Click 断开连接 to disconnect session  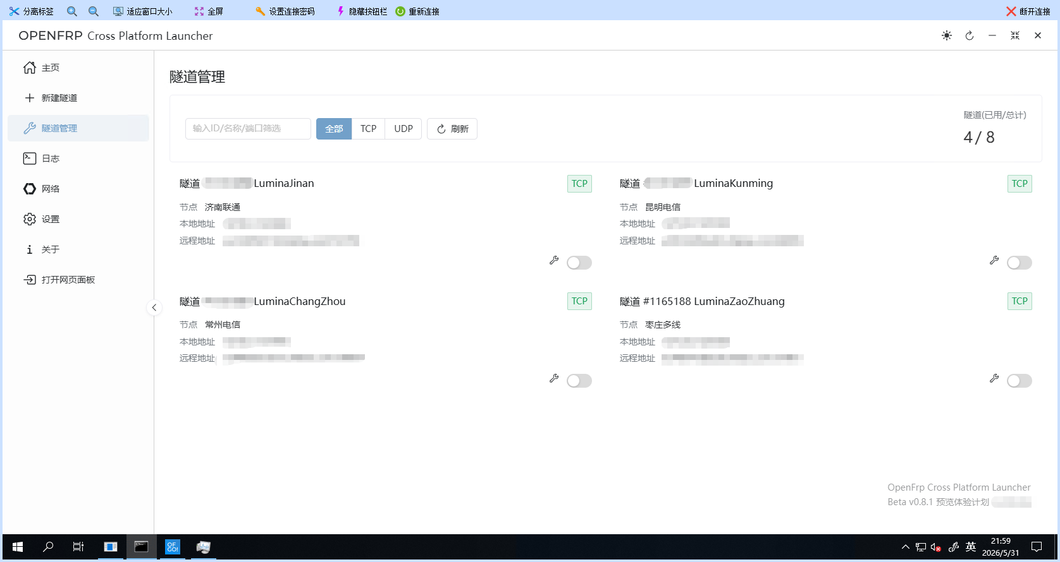coord(1028,11)
